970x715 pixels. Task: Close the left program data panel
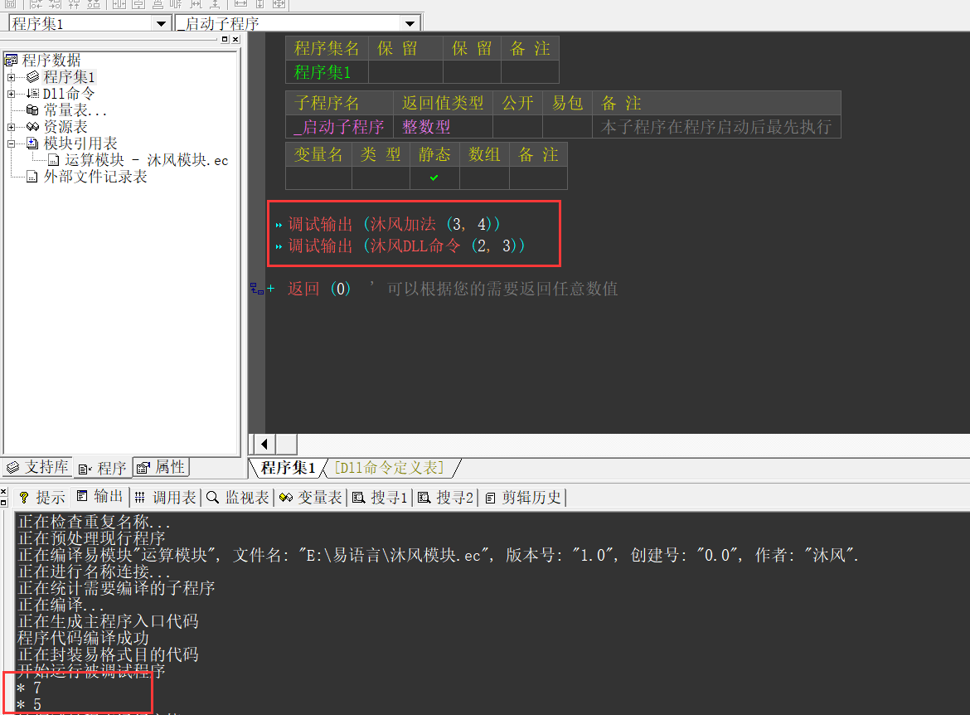click(235, 39)
